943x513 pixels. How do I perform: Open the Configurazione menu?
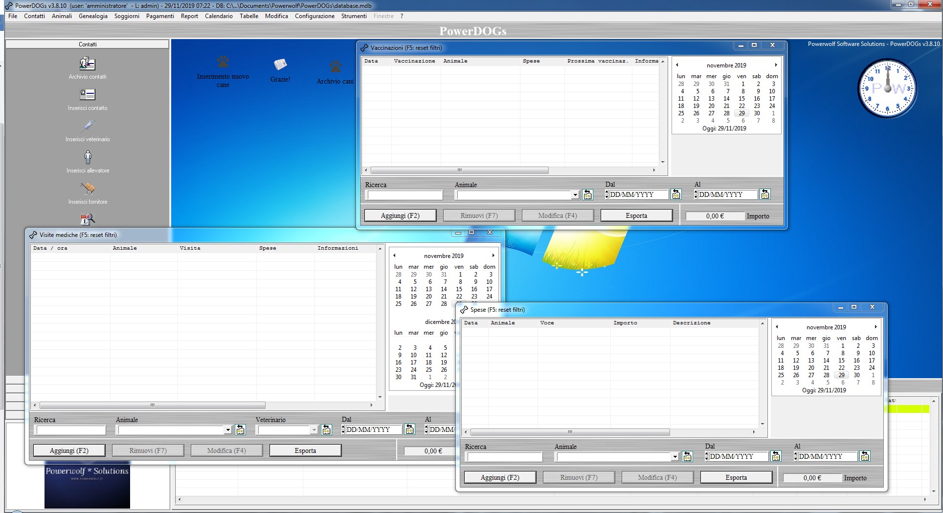(314, 16)
